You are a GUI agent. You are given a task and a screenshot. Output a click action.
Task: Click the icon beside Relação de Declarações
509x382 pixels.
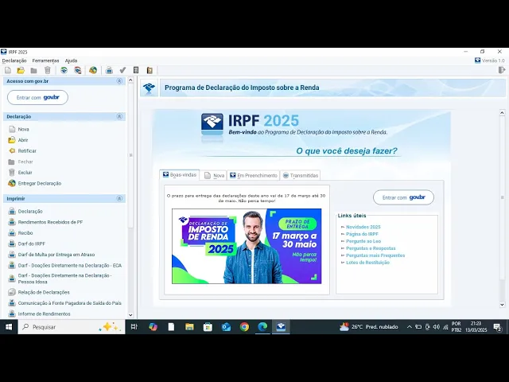12,292
